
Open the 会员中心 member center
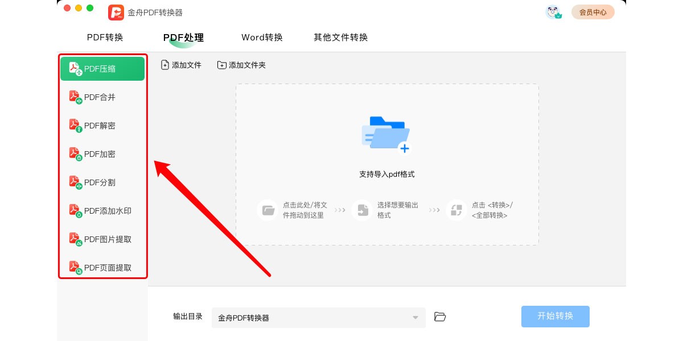click(593, 12)
